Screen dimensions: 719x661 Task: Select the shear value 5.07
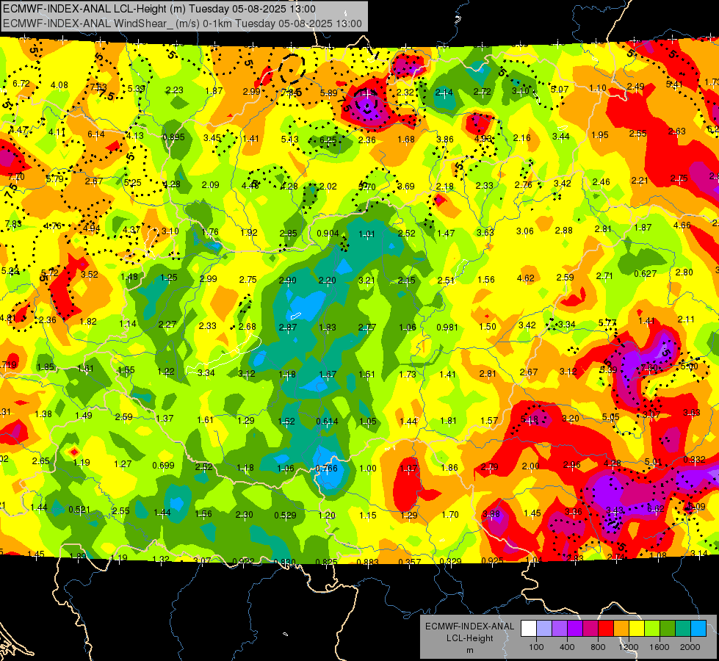tap(560, 90)
